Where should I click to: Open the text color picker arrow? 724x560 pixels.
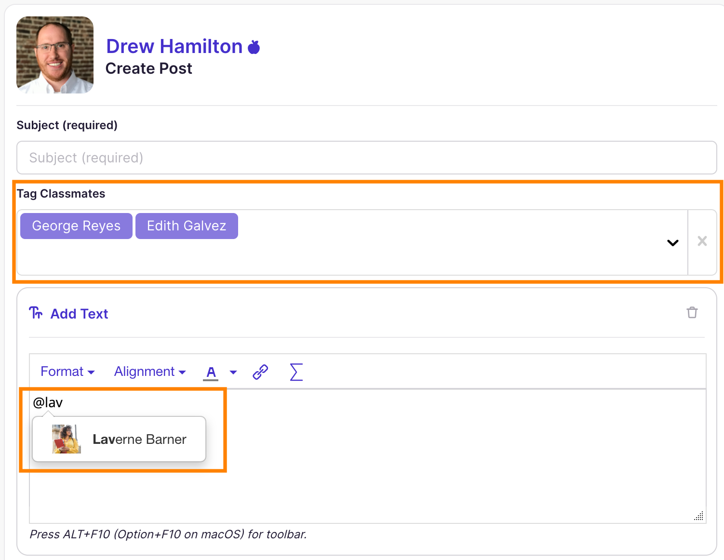coord(233,372)
